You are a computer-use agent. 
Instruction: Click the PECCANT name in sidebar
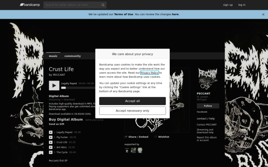[x=204, y=94]
